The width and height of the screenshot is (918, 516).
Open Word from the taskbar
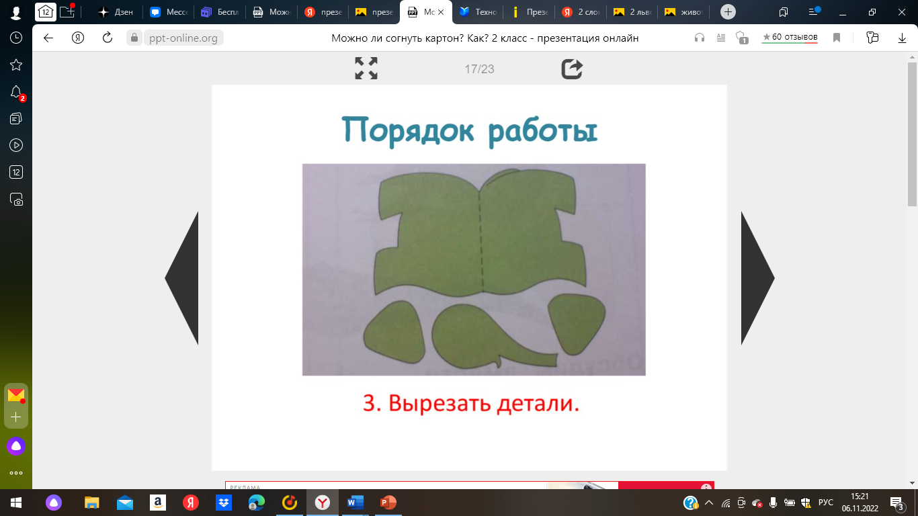click(x=356, y=503)
